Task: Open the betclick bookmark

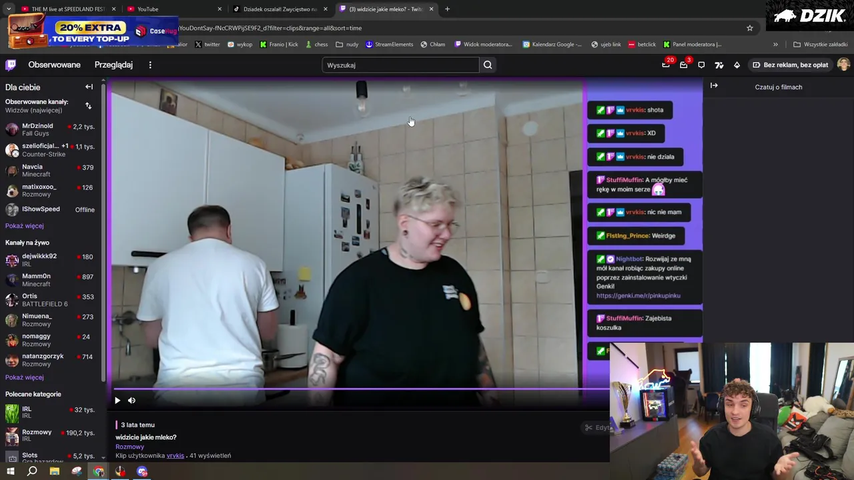Action: point(642,45)
